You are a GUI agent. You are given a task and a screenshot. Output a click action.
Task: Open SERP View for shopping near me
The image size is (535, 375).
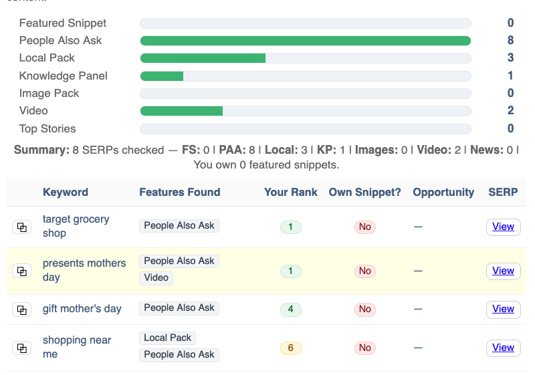(x=503, y=348)
